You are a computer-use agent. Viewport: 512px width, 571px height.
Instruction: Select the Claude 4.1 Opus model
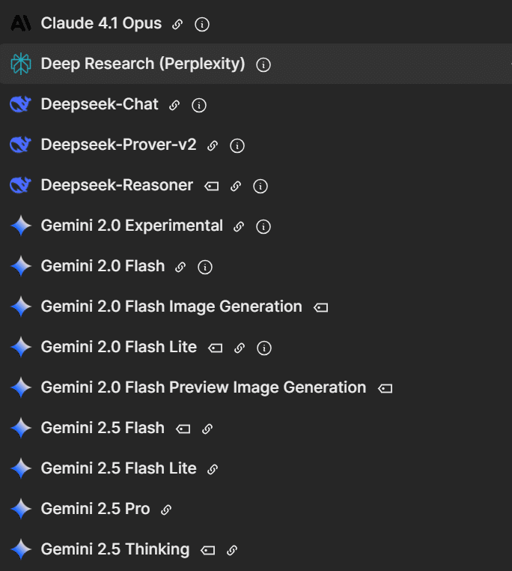click(101, 24)
